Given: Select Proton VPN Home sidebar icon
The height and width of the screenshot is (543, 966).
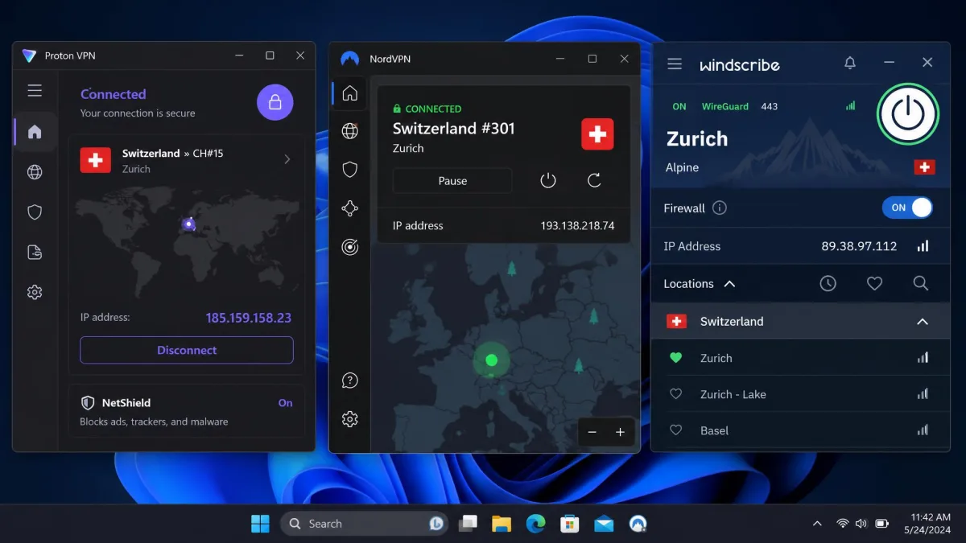Looking at the screenshot, I should (x=35, y=132).
